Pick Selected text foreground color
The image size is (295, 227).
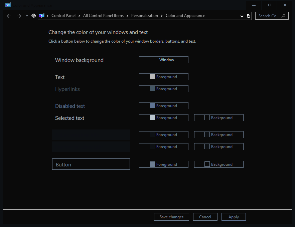point(163,118)
